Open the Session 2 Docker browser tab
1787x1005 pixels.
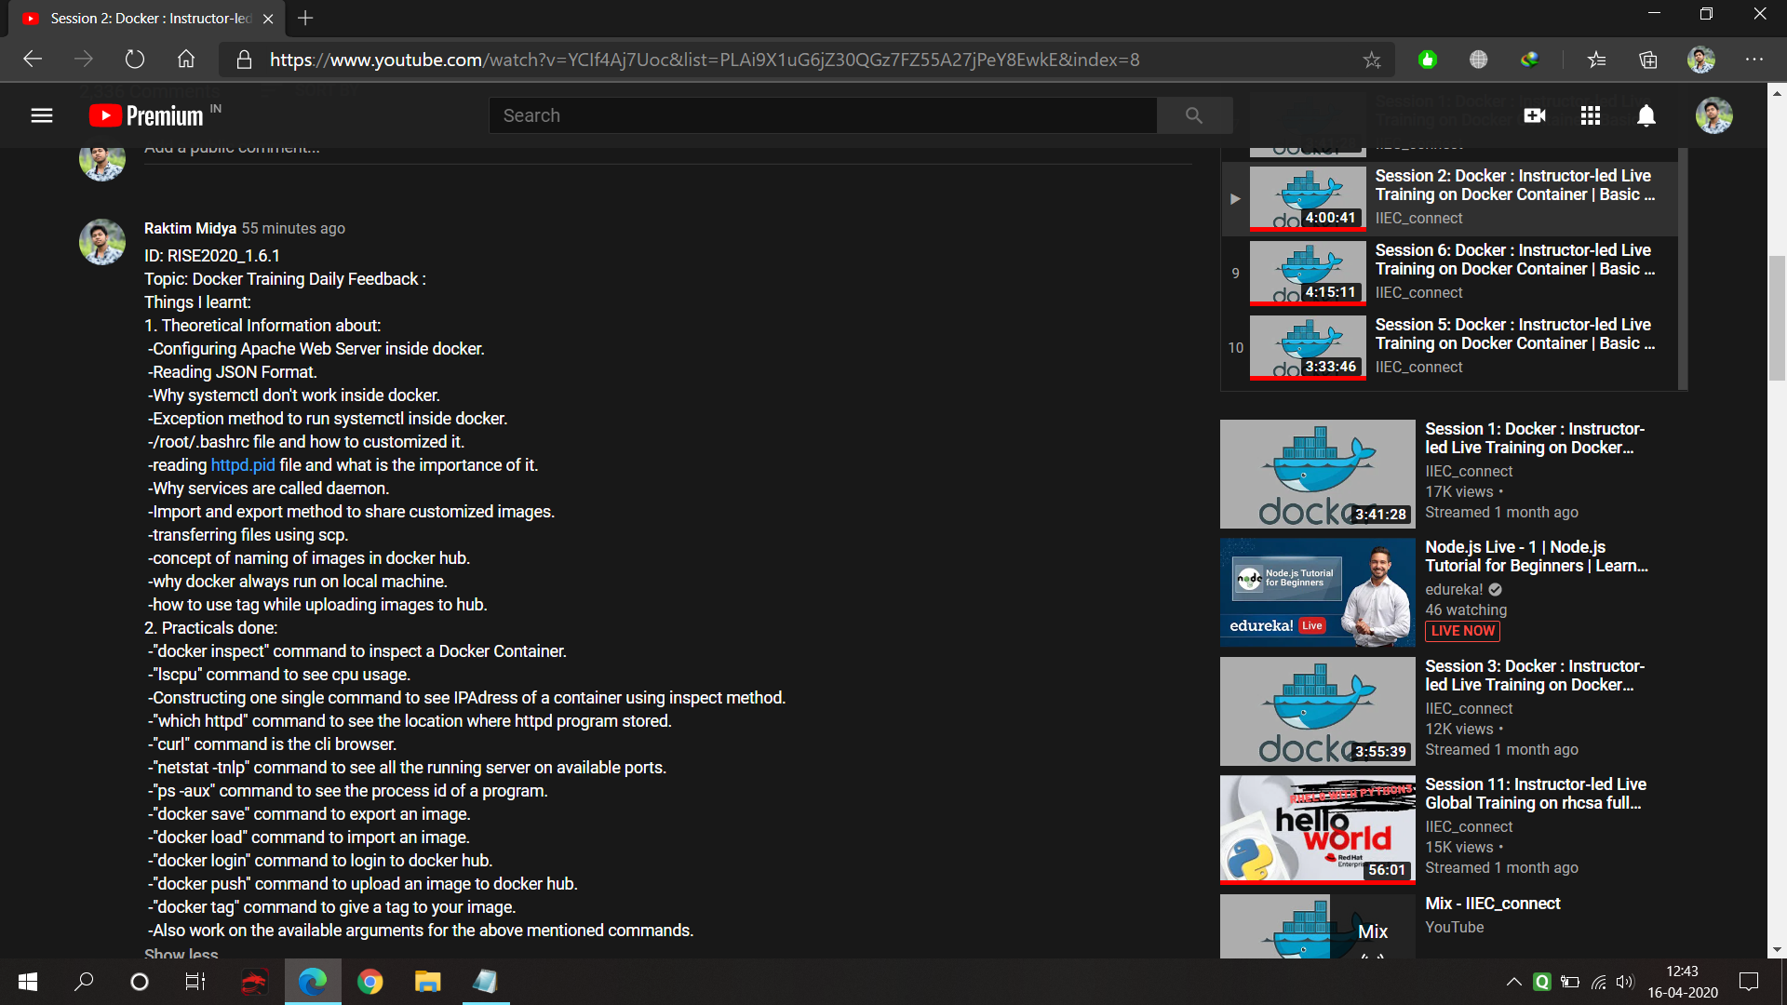point(149,19)
